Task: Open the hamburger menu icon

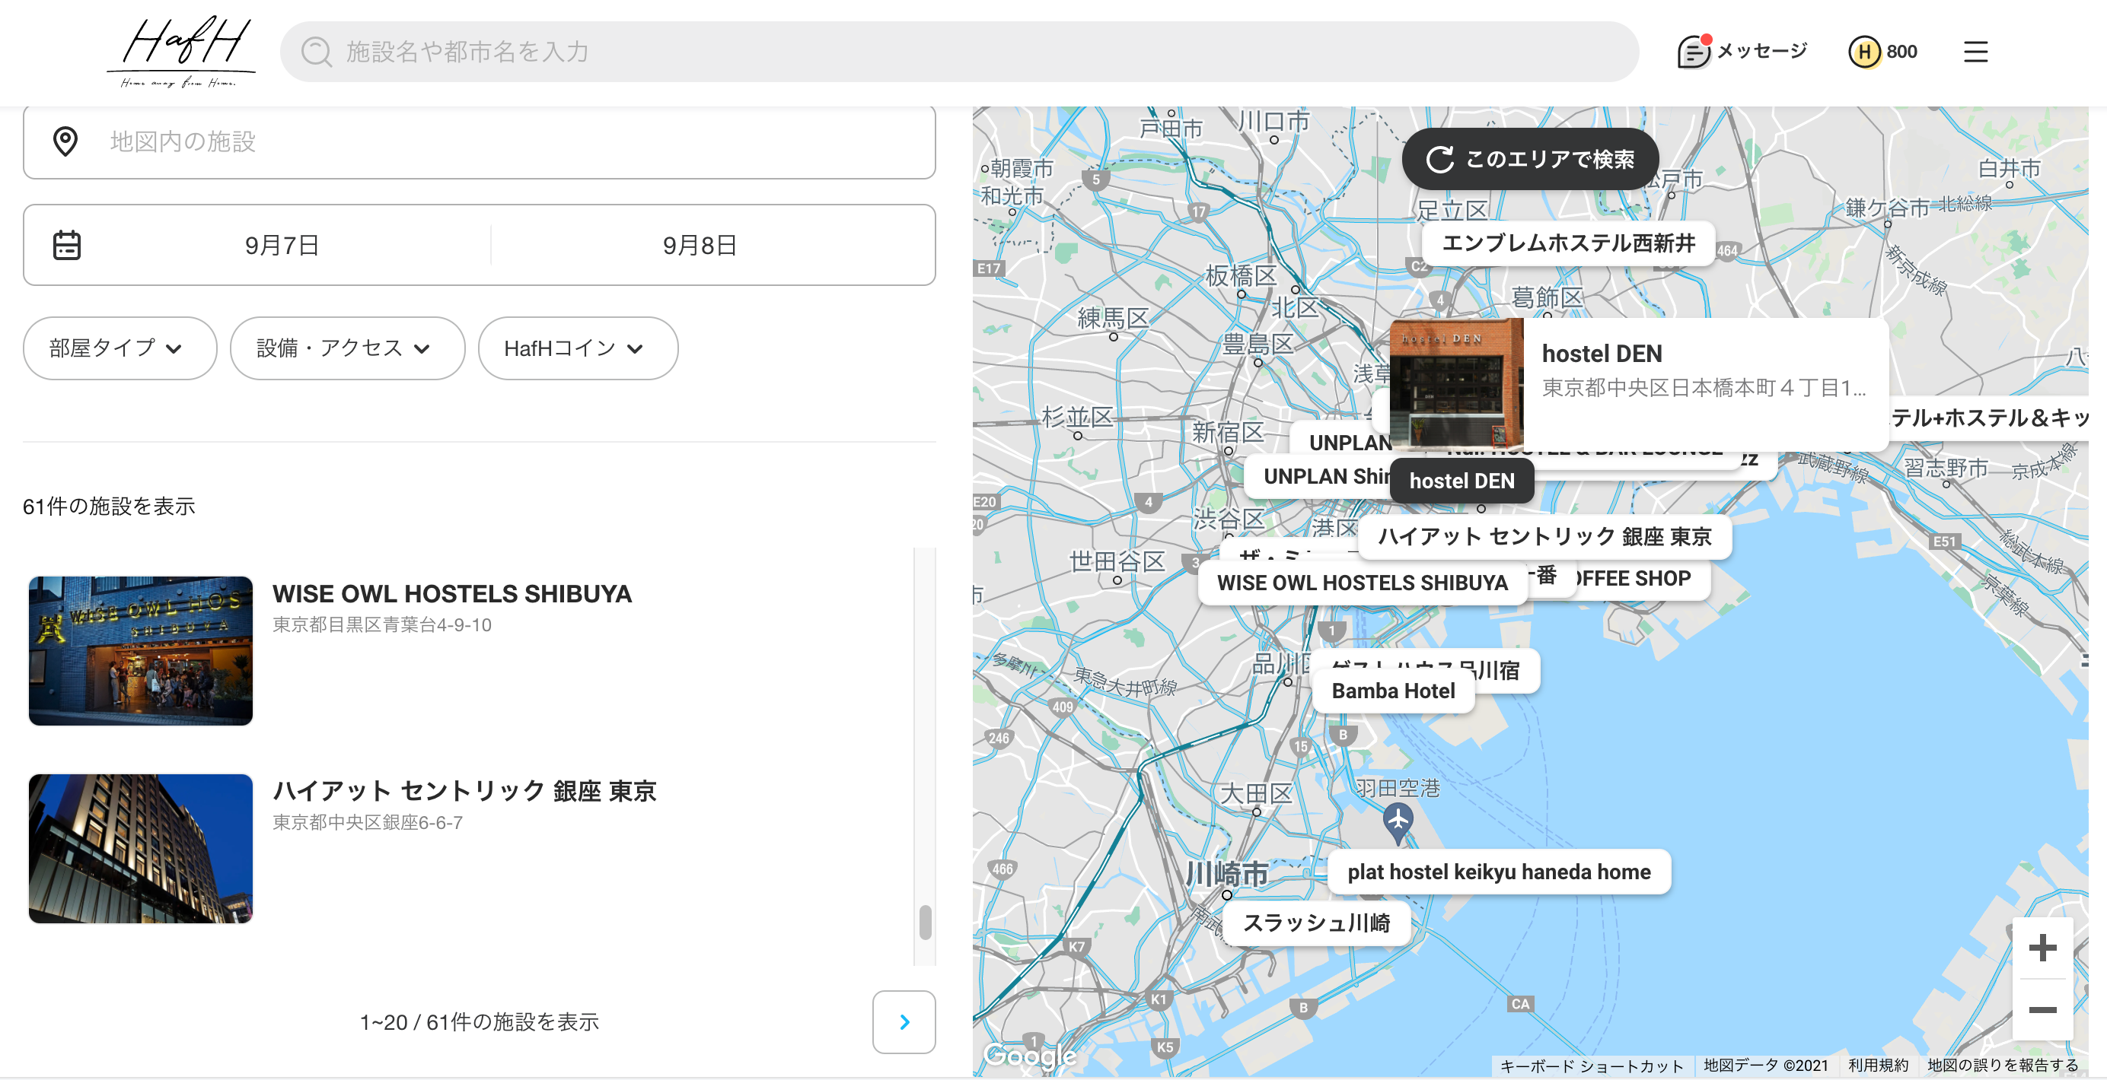Action: pyautogui.click(x=1975, y=52)
